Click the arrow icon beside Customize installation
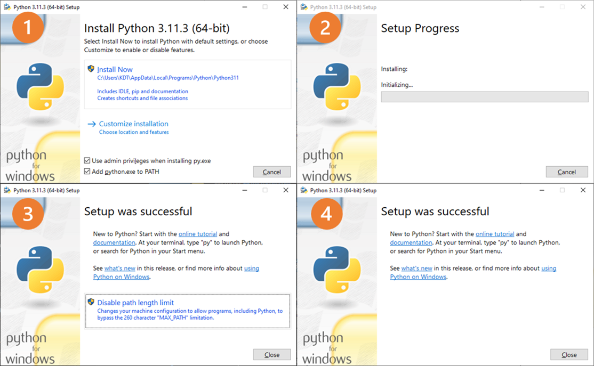Screen dimensions: 594x366 point(92,124)
